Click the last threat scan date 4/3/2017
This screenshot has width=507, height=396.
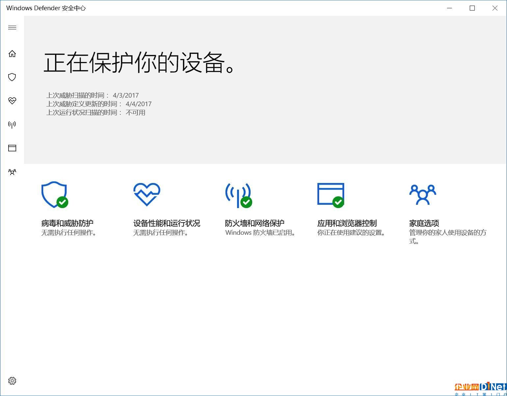126,95
